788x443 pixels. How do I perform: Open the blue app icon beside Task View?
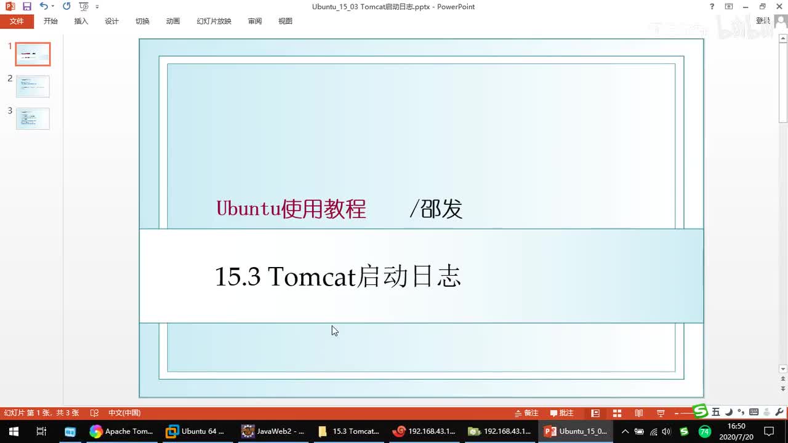pos(70,431)
